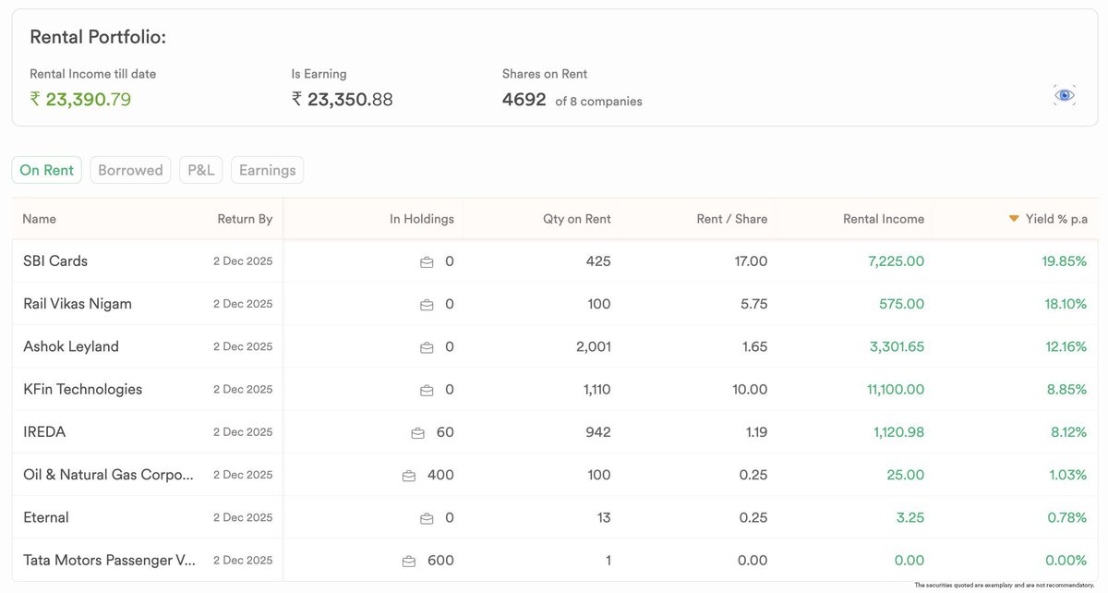Sort by the Name column header

(39, 219)
